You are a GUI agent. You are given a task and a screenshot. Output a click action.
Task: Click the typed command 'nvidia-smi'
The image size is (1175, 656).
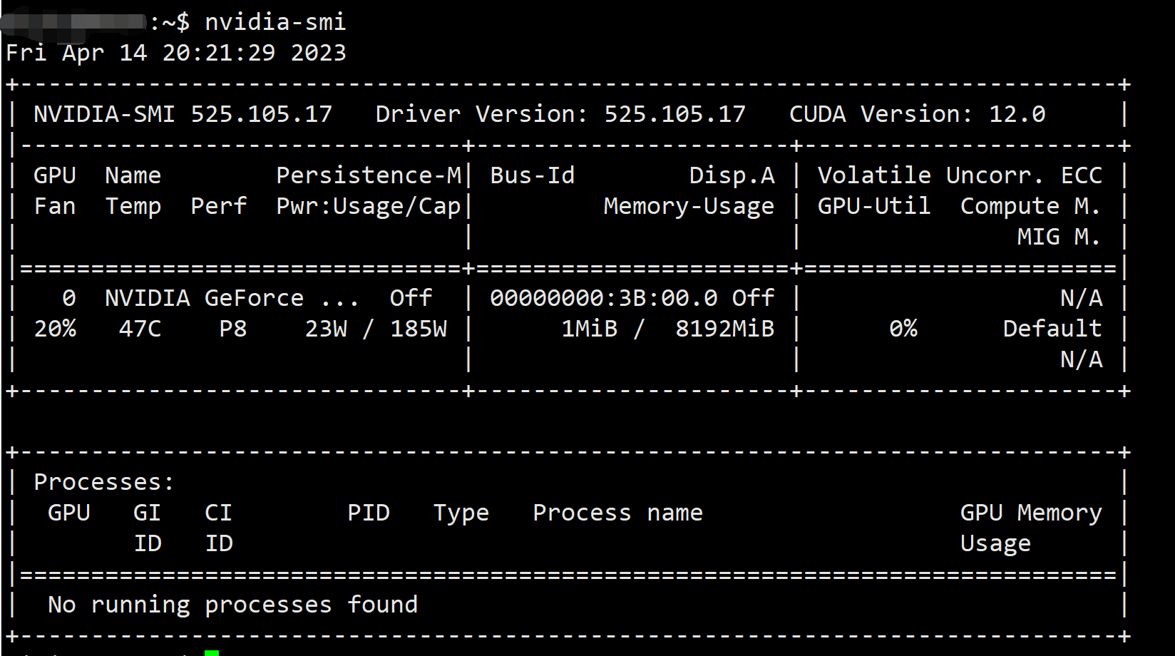pyautogui.click(x=275, y=22)
